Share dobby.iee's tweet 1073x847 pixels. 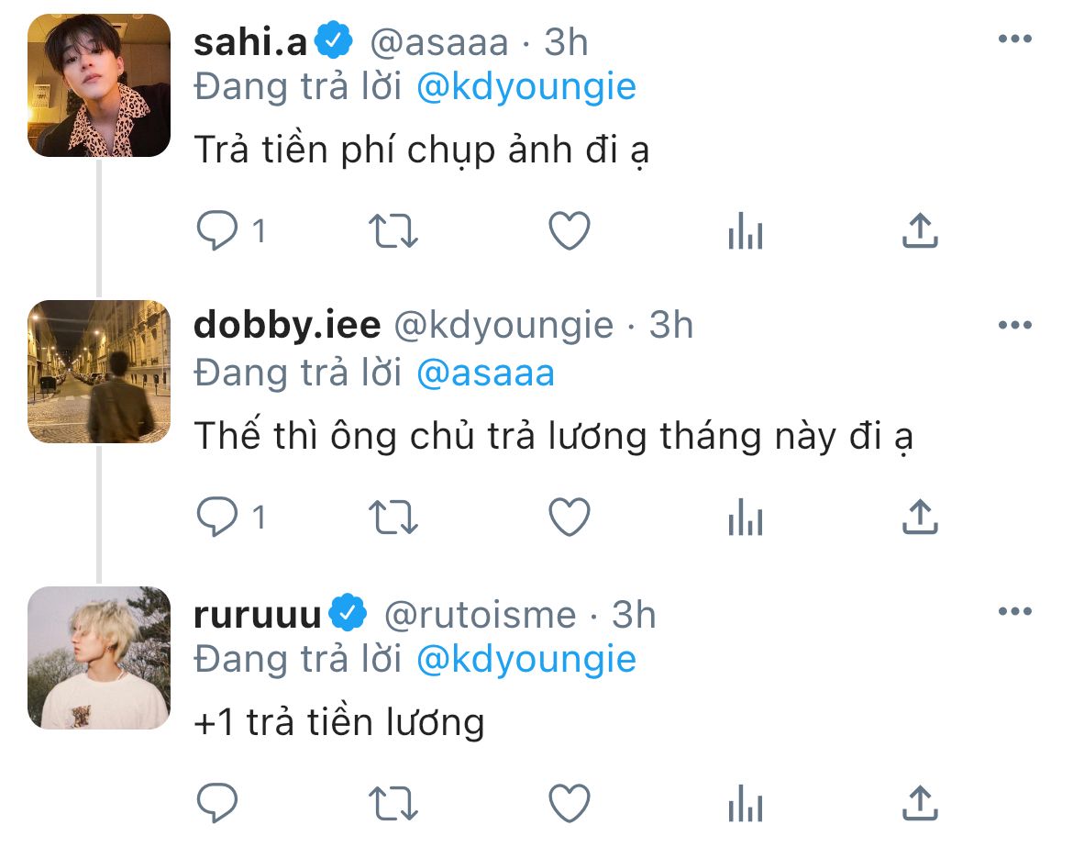920,517
